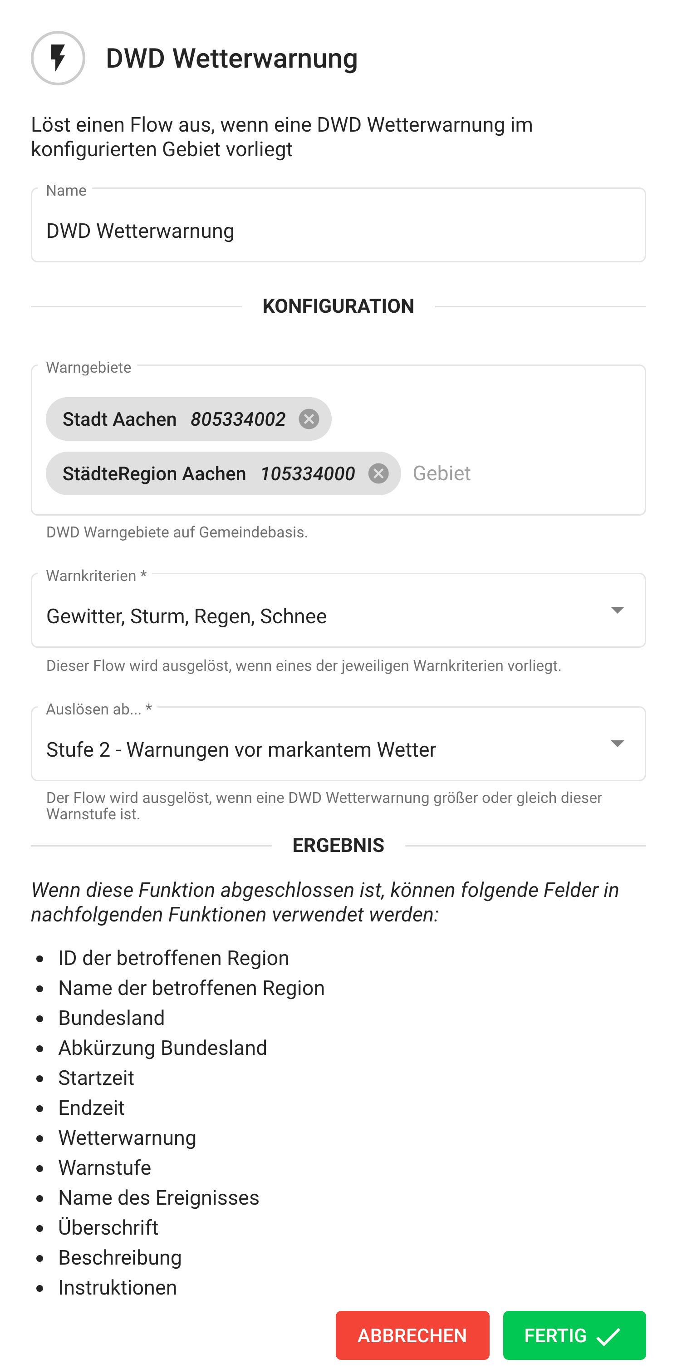Click the lightning bolt trigger icon
677x1369 pixels.
[58, 58]
